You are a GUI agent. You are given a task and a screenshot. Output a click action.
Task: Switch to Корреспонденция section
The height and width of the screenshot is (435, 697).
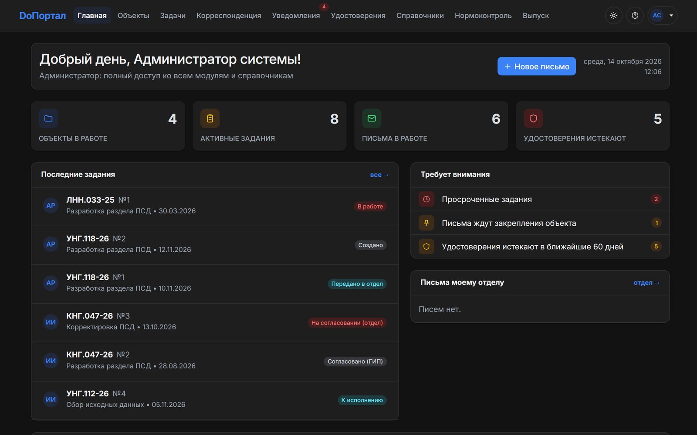(229, 16)
